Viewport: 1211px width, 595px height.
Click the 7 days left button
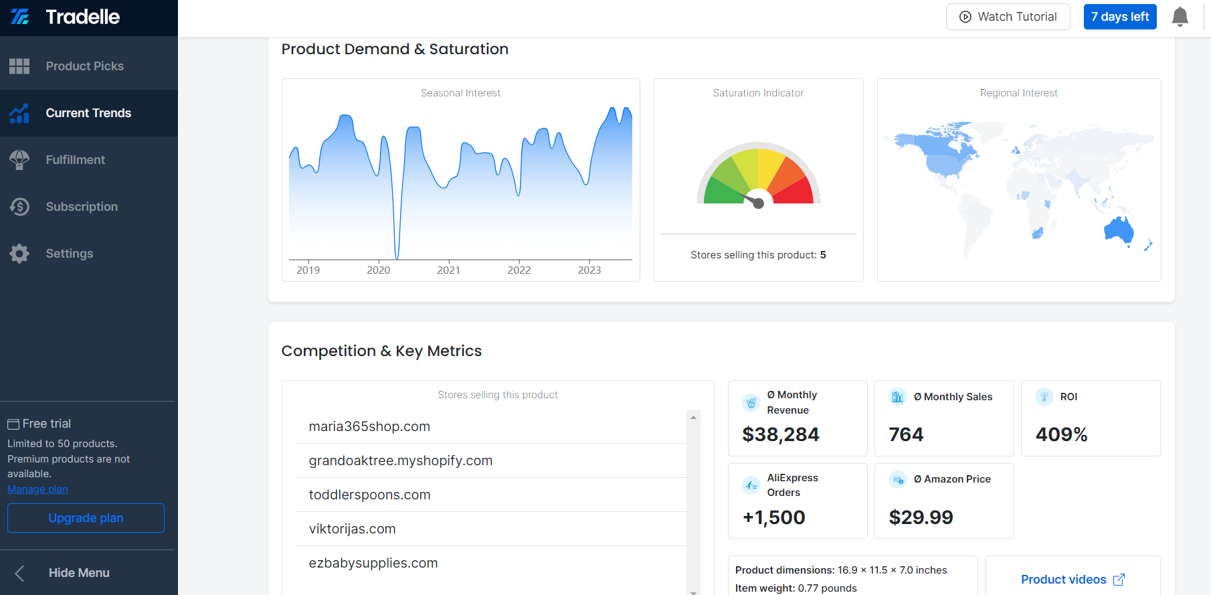[x=1120, y=17]
